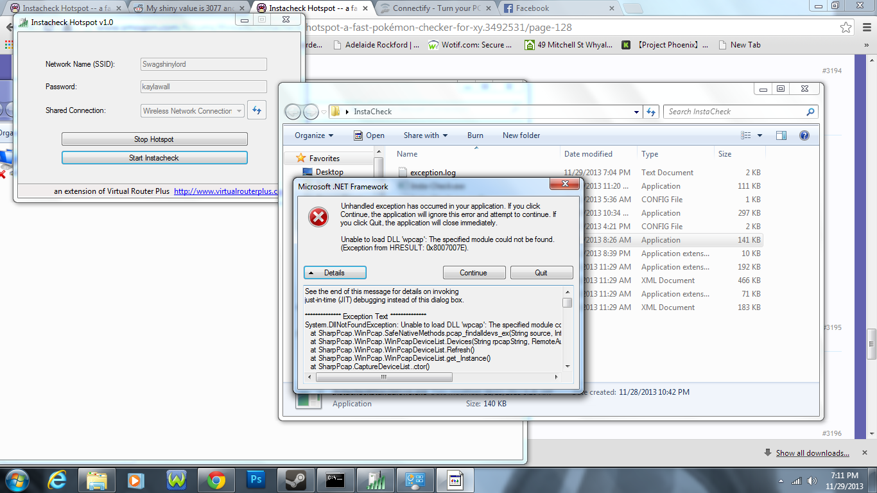Refresh the InstaCheck folder view

coord(651,112)
